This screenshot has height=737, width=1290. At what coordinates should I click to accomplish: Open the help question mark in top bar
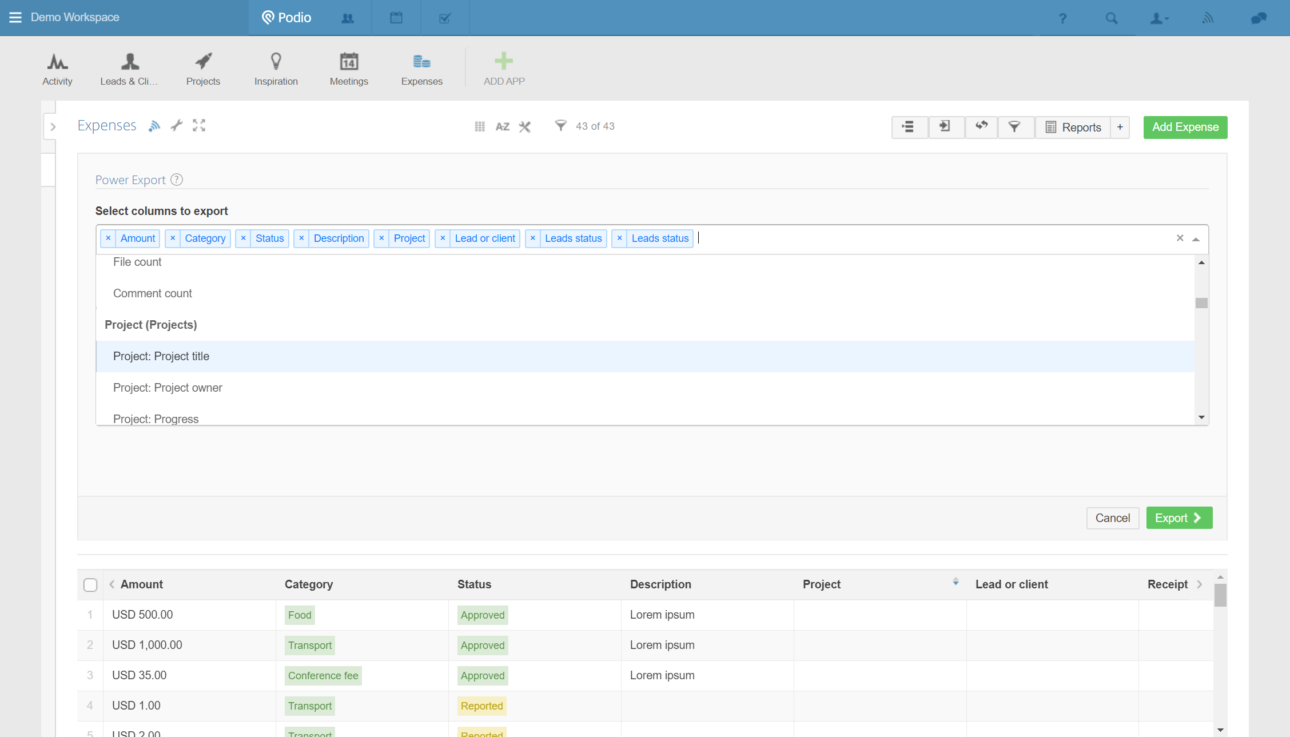[1062, 18]
